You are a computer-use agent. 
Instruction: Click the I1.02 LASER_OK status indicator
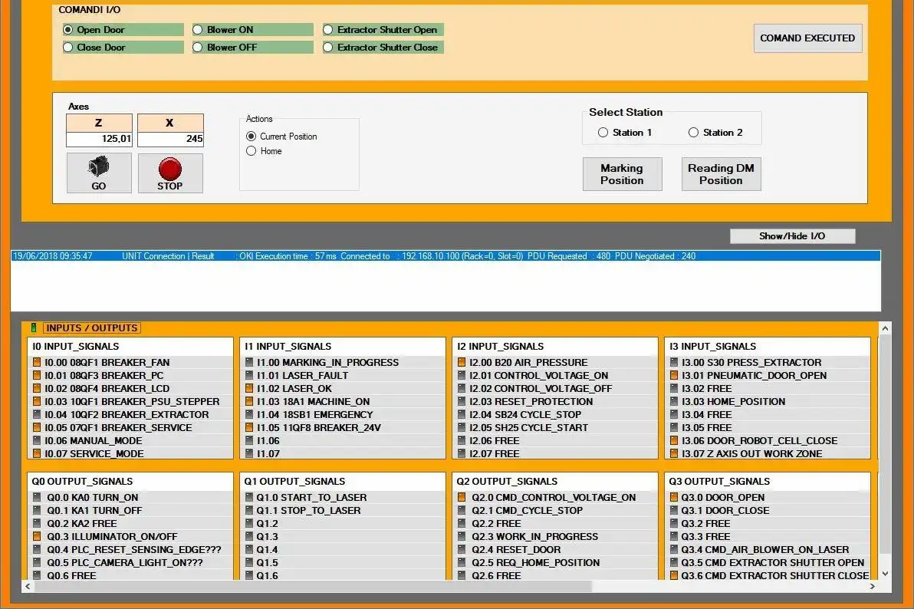249,389
